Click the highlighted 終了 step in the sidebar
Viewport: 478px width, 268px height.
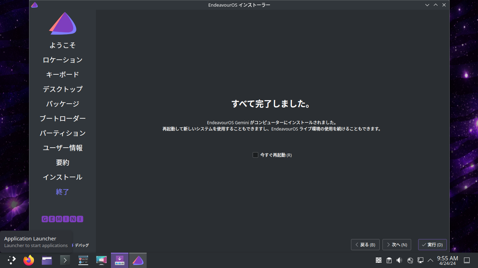click(63, 192)
